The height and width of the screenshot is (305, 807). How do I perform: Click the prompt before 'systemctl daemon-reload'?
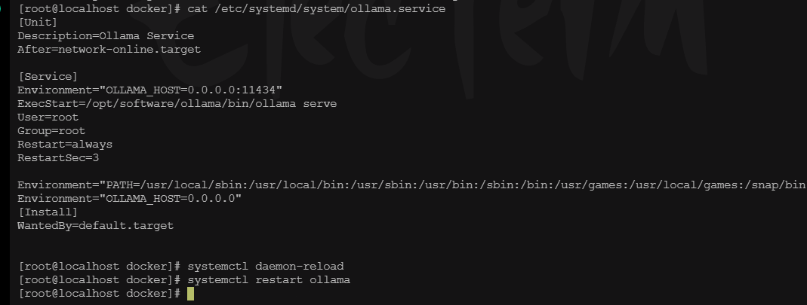pos(100,267)
